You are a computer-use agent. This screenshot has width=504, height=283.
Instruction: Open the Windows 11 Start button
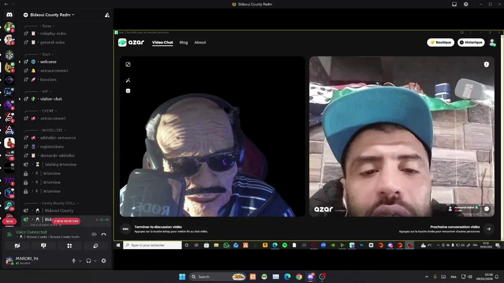click(x=182, y=277)
